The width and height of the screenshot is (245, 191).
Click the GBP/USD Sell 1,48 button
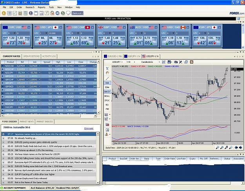click(105, 41)
